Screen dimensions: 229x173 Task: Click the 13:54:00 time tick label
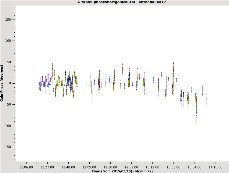tap(194, 167)
